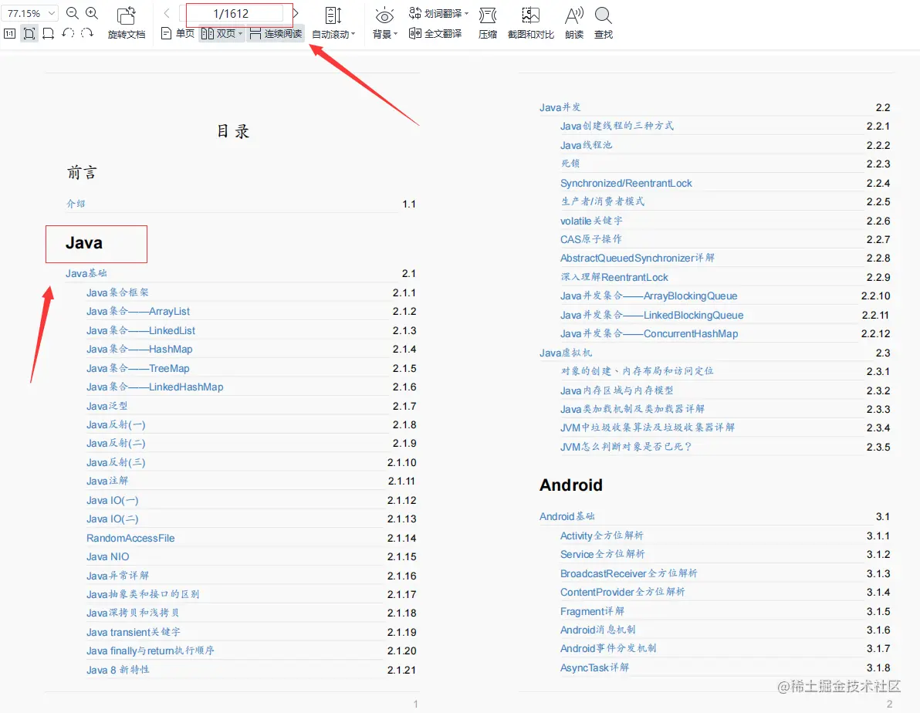Open Fragment详解 entry

pos(592,611)
